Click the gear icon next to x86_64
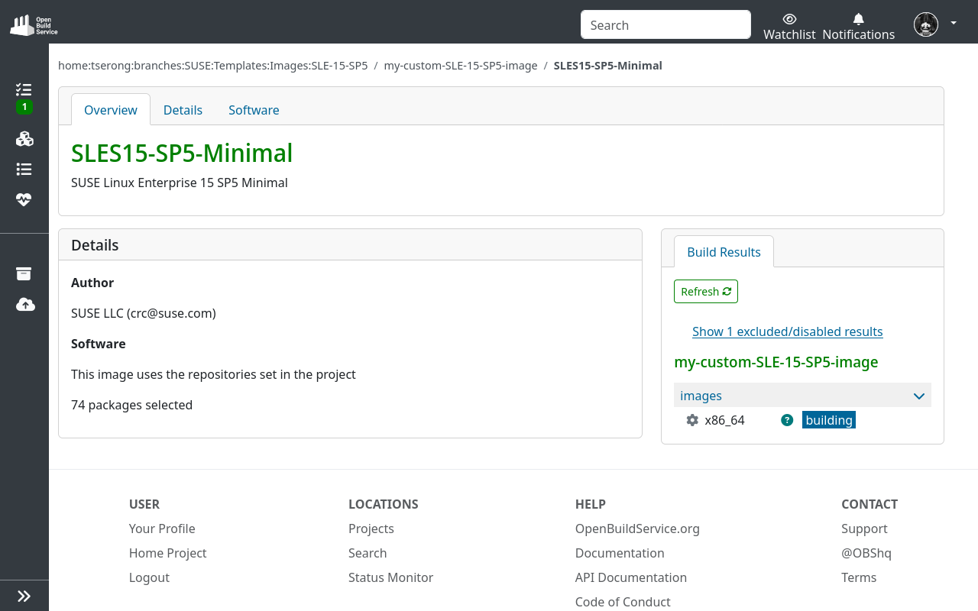978x611 pixels. coord(692,419)
